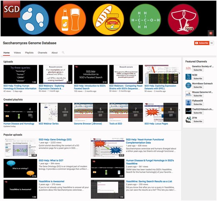Open Comparing Yeast Strains webinar thumbnail
Viewport: 217px width, 201px height.
pyautogui.click(x=126, y=74)
